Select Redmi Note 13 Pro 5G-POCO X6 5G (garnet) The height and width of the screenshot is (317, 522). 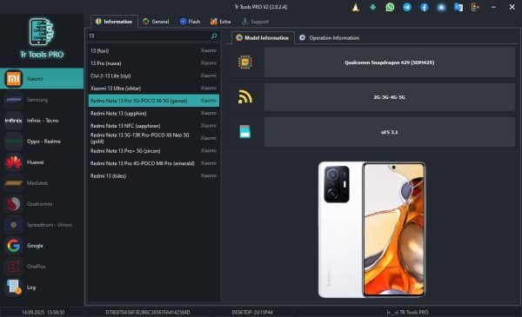tap(153, 101)
